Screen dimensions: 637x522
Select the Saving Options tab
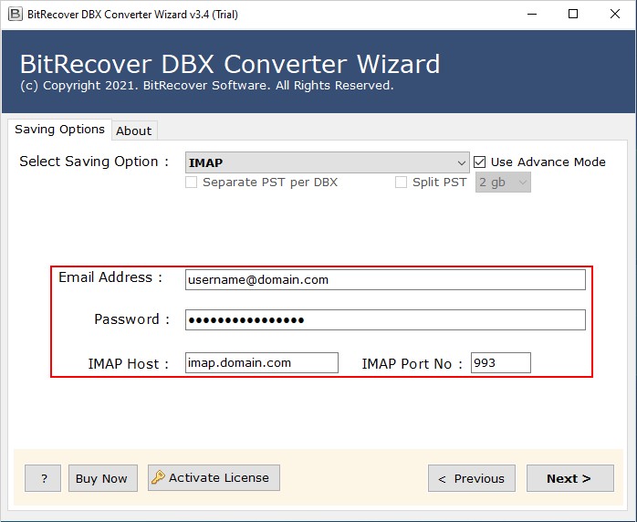coord(59,130)
